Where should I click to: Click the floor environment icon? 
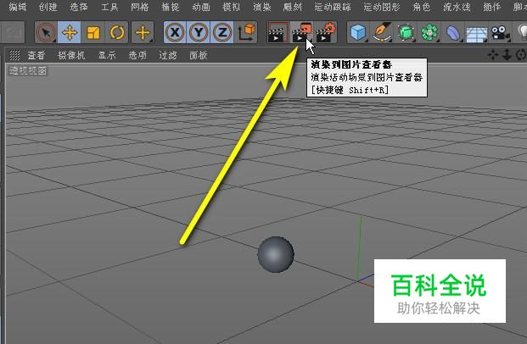pos(477,32)
